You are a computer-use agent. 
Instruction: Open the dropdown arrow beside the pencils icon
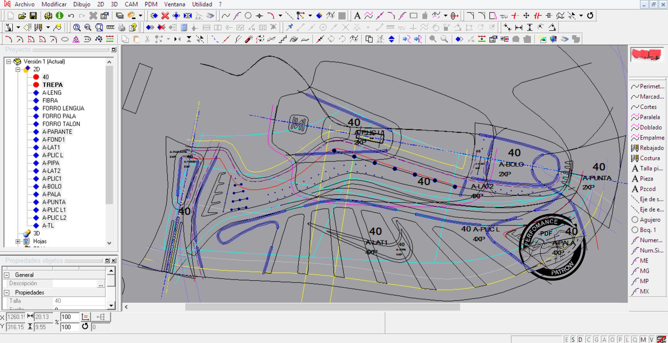[x=48, y=27]
